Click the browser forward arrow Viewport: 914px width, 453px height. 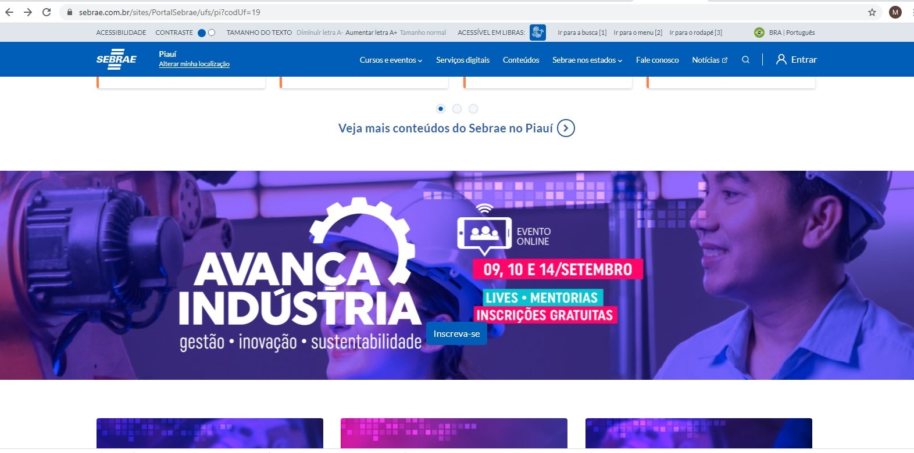pyautogui.click(x=28, y=12)
